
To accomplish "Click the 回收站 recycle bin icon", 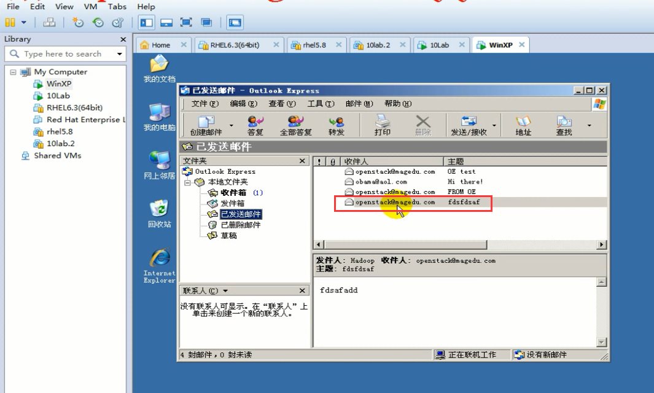I will coord(159,214).
